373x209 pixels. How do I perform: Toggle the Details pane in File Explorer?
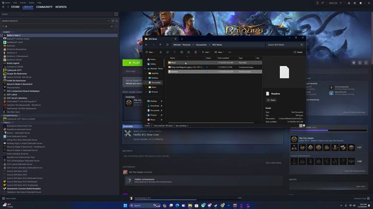(x=298, y=52)
